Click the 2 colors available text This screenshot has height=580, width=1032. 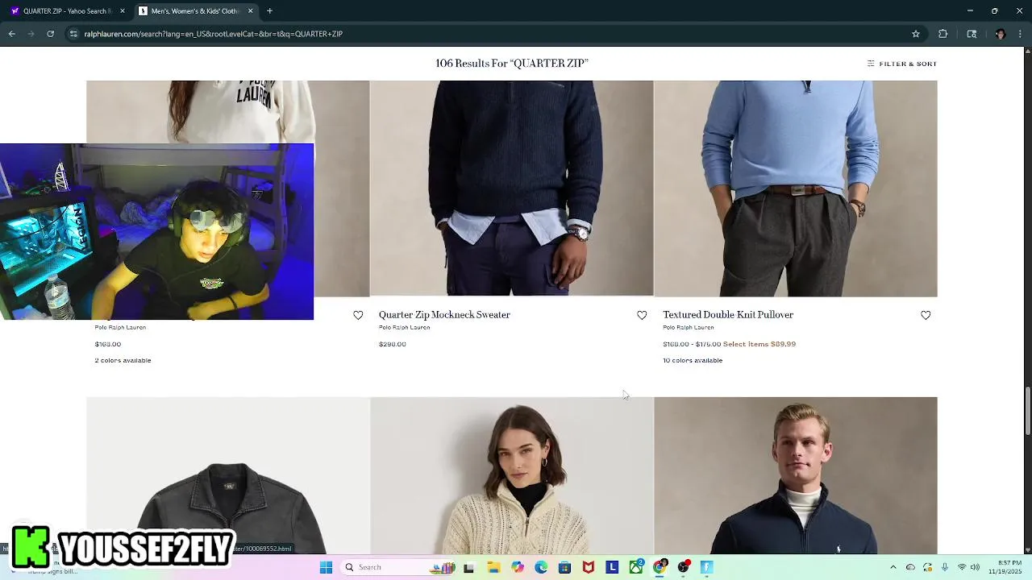123,360
